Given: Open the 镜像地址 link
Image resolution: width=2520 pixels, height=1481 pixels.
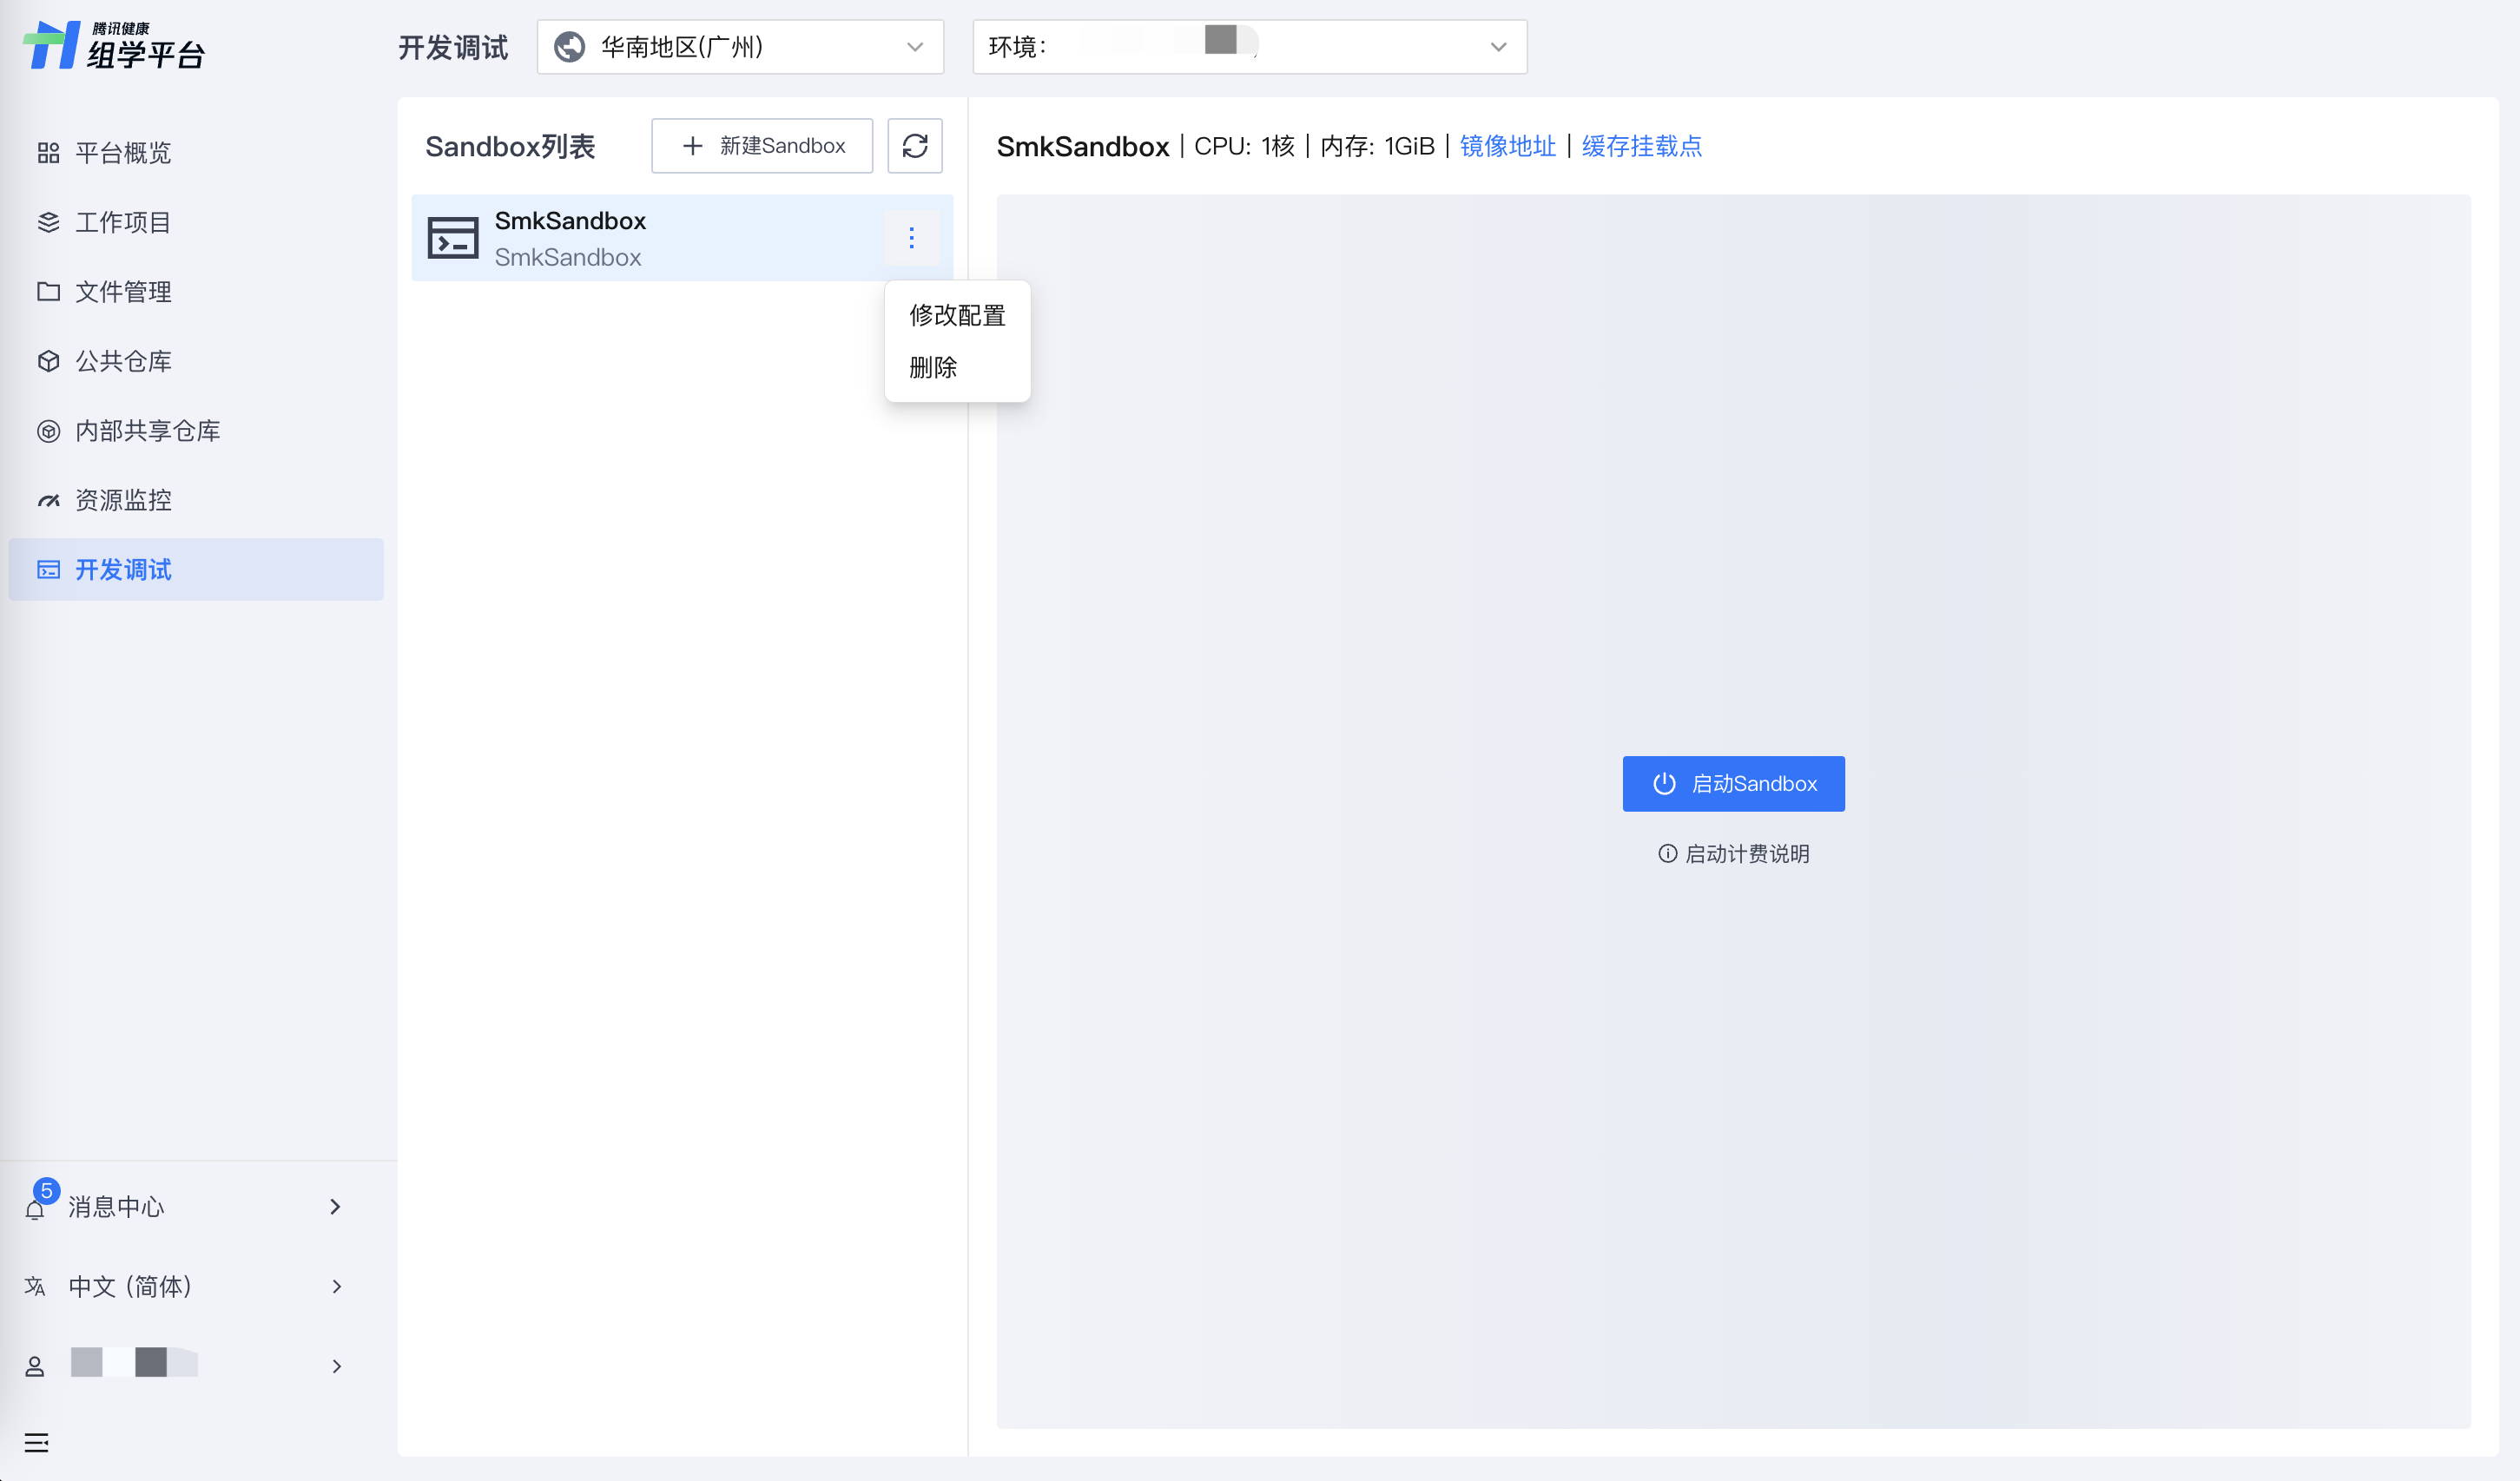Looking at the screenshot, I should point(1507,146).
